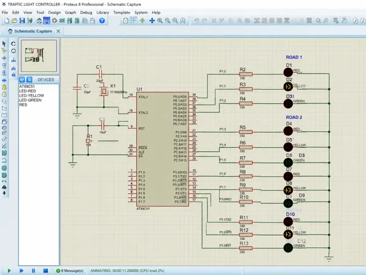Click the ROAD 2 text label

pos(294,117)
